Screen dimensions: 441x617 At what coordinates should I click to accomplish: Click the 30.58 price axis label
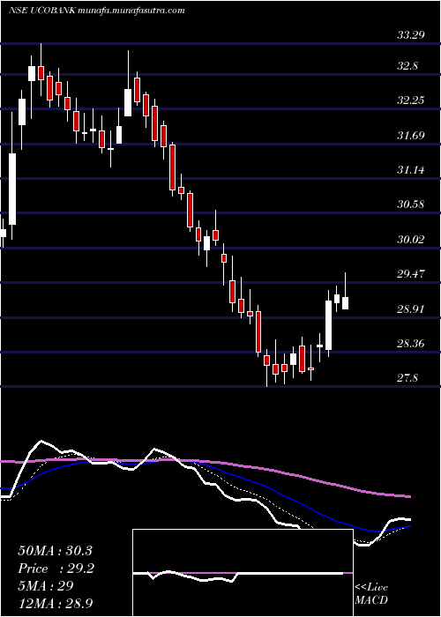[x=410, y=204]
